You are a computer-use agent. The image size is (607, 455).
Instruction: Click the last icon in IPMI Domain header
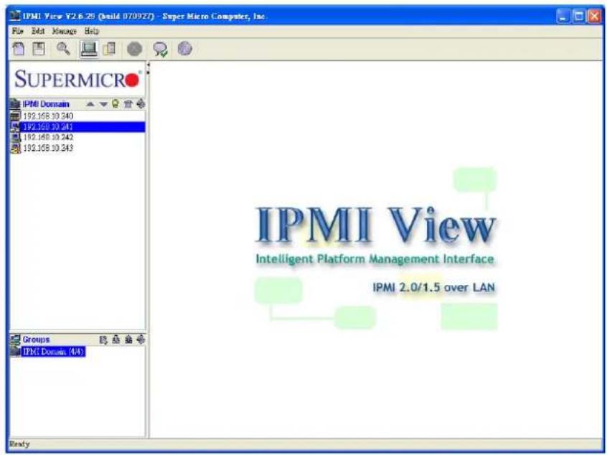141,104
